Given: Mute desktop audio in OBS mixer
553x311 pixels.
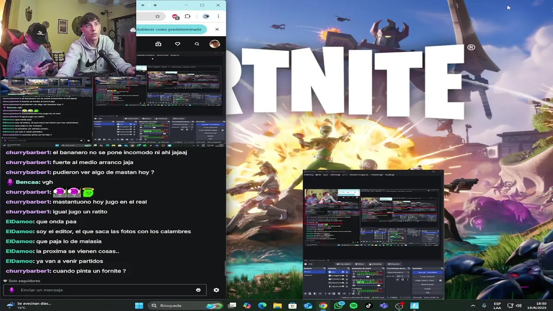Looking at the screenshot, I should click(354, 277).
